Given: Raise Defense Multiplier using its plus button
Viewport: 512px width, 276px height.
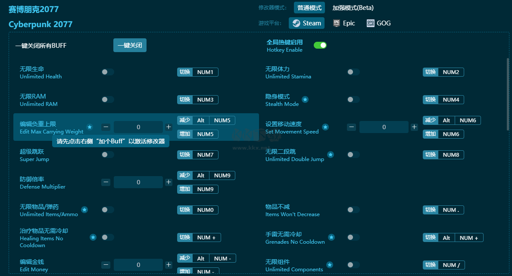Looking at the screenshot, I should pos(169,182).
